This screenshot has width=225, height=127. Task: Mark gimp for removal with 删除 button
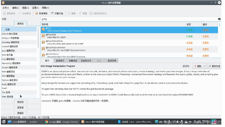[x=198, y=66]
